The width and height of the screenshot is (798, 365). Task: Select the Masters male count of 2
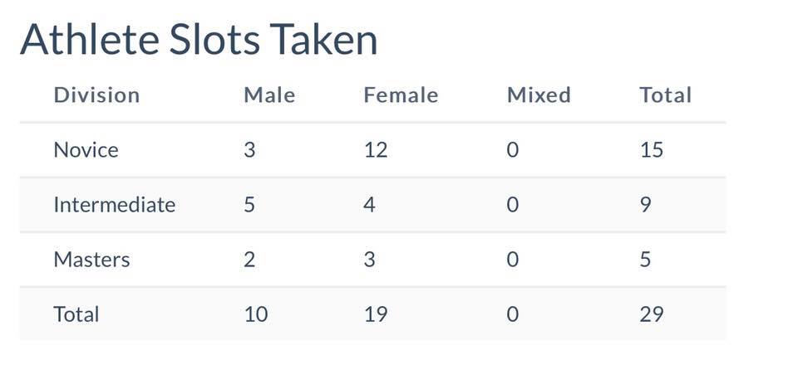[x=249, y=260]
